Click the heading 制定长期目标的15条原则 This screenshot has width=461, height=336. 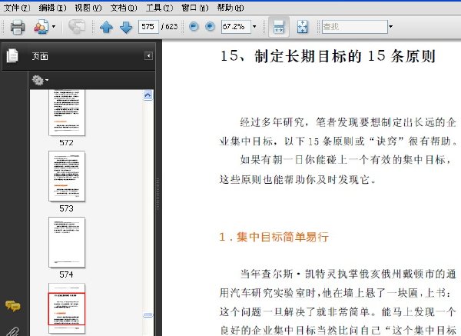[x=345, y=56]
